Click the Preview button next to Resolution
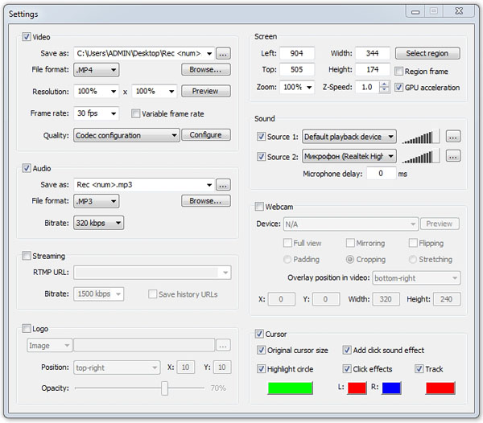 205,92
